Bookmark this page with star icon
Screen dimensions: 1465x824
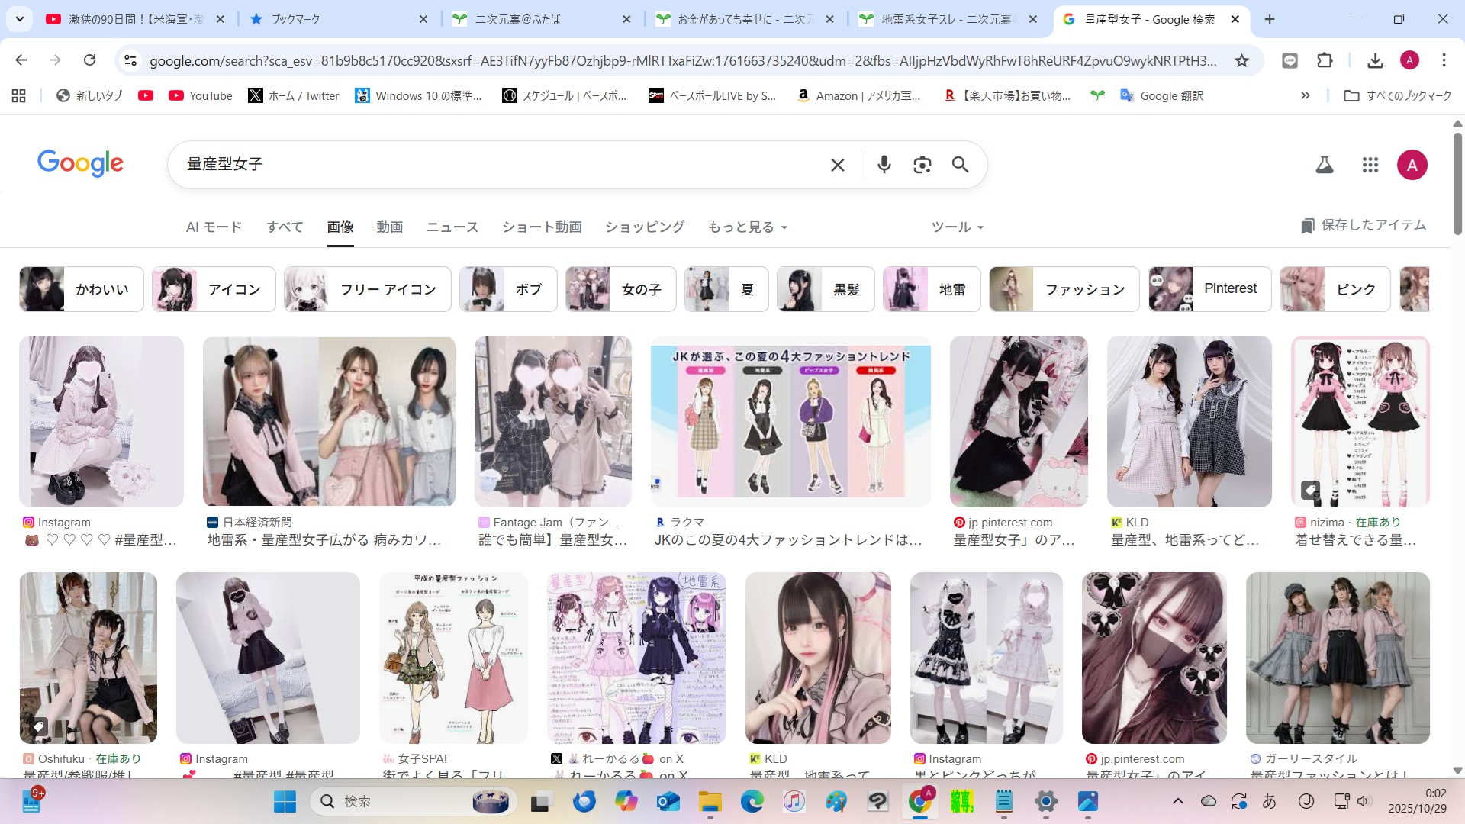[x=1241, y=60]
